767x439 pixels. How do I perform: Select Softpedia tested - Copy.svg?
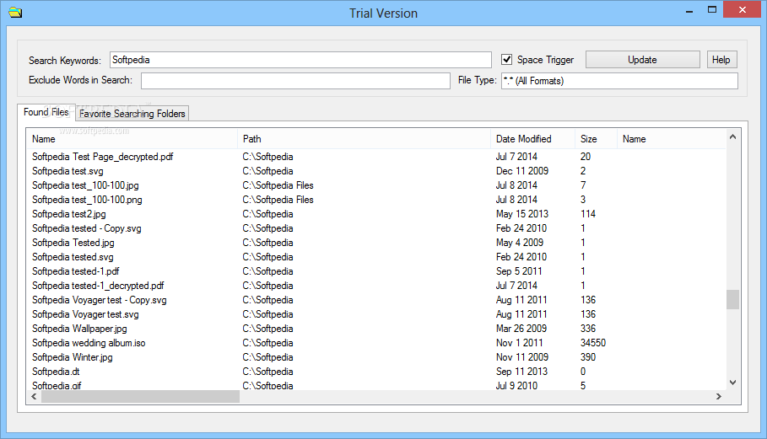[x=87, y=228]
